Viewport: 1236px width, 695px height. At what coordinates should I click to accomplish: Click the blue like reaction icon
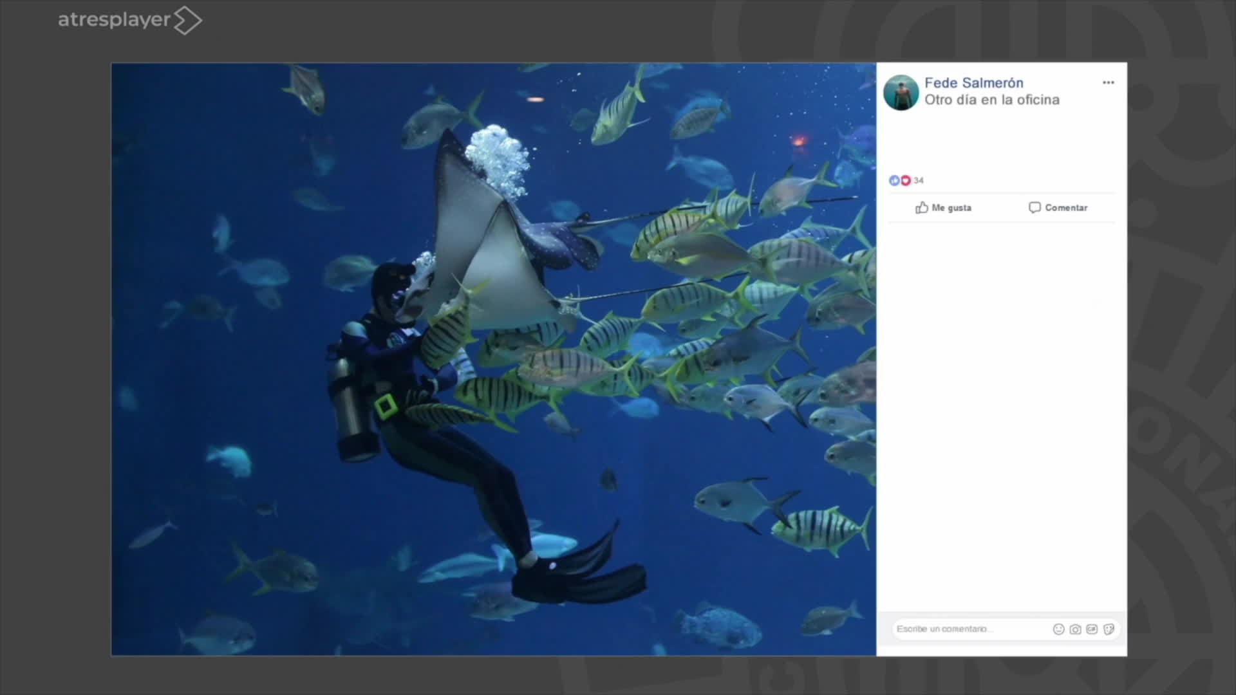click(894, 181)
